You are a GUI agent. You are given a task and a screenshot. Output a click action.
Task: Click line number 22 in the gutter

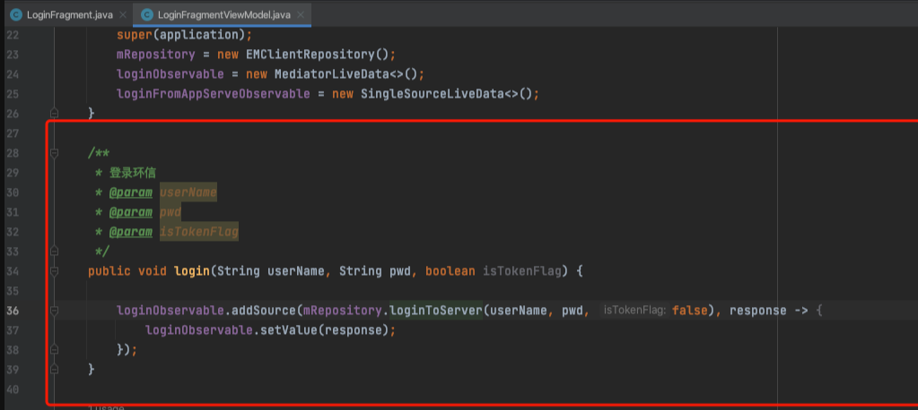click(x=13, y=34)
